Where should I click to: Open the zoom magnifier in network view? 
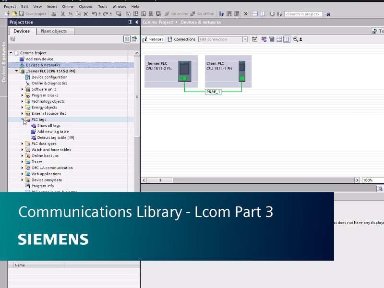pyautogui.click(x=294, y=39)
